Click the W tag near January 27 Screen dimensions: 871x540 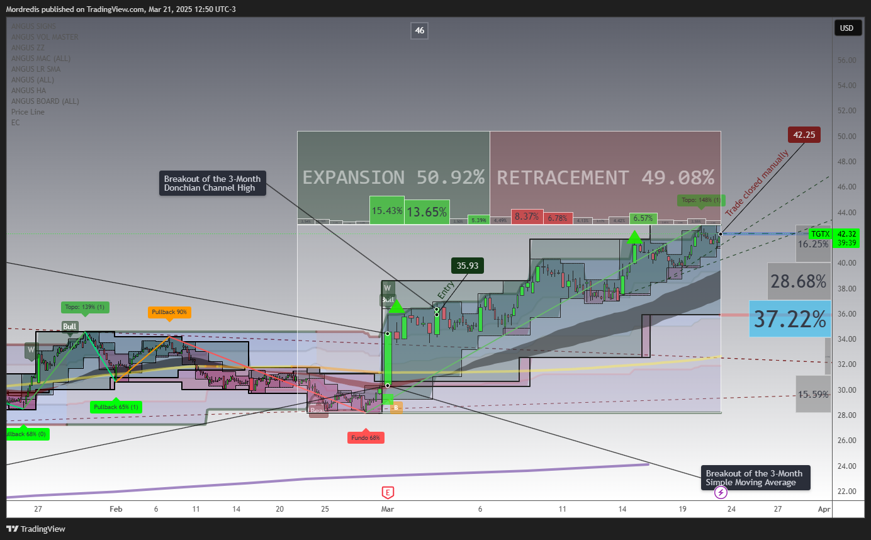31,349
